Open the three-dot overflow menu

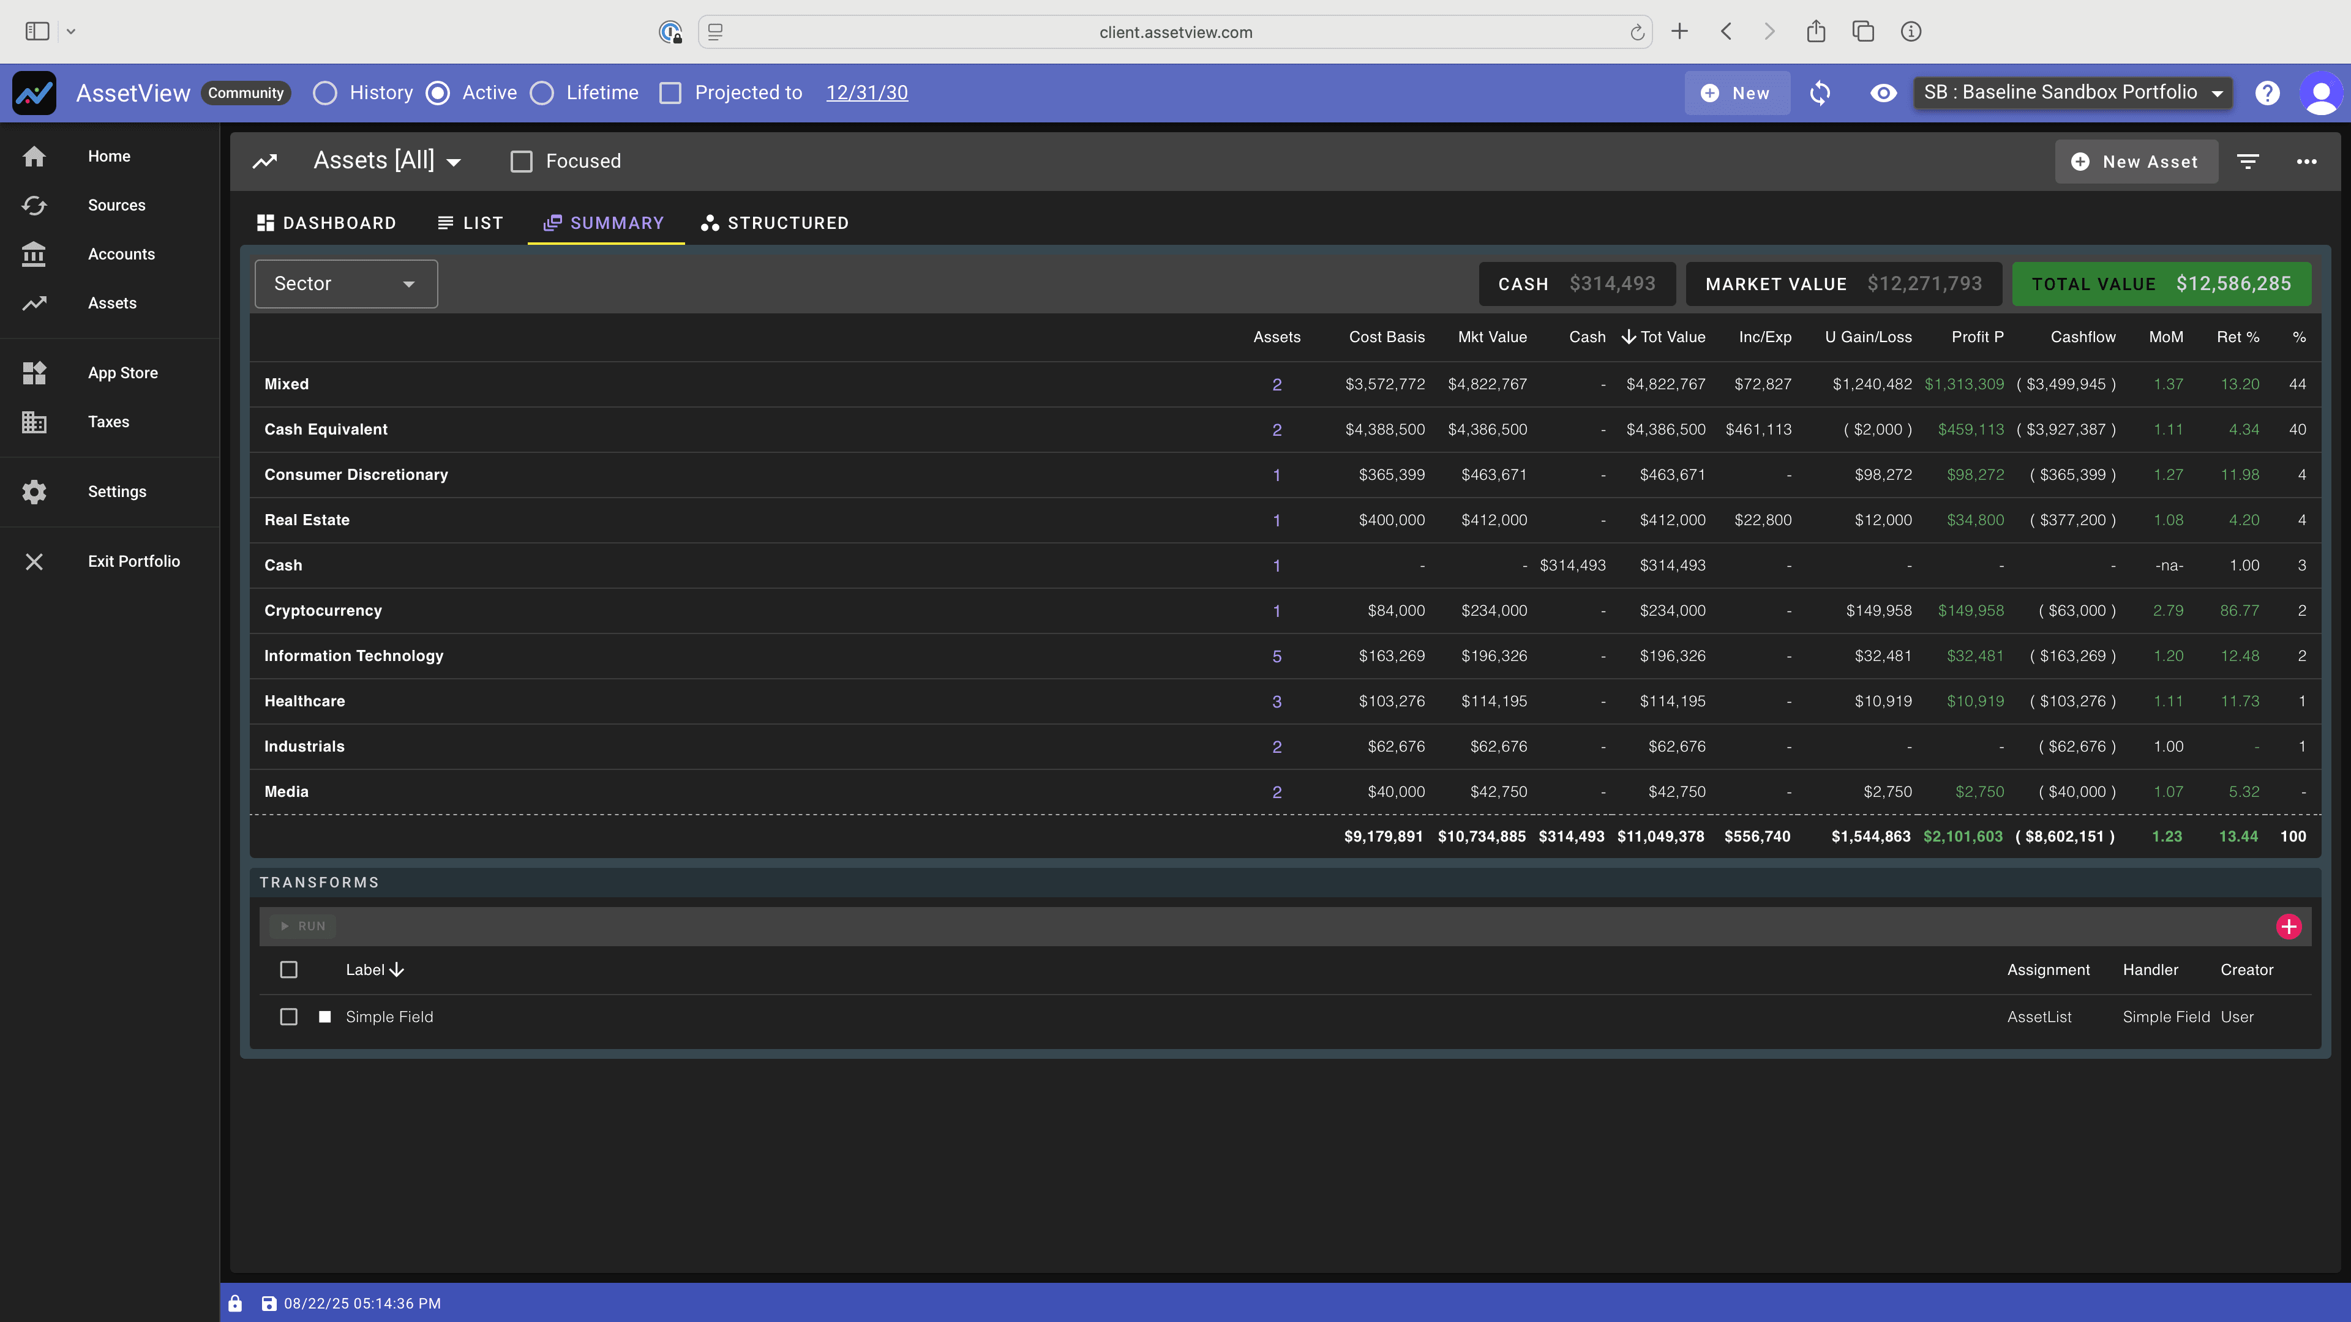(x=2307, y=162)
